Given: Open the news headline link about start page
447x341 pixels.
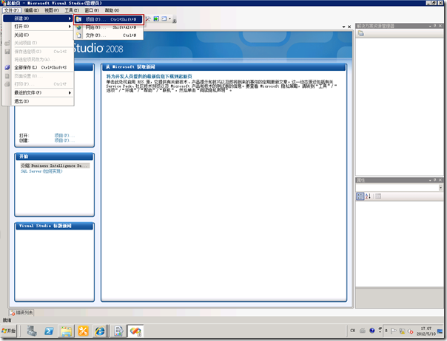Looking at the screenshot, I should 149,77.
